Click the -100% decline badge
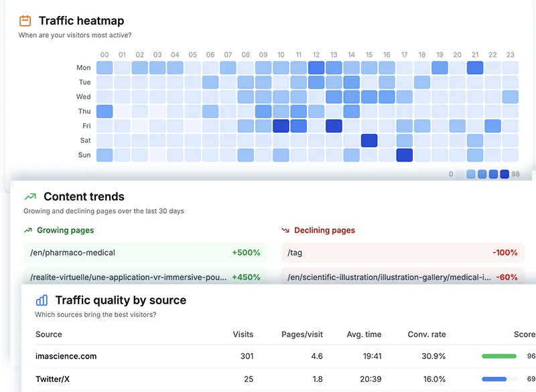This screenshot has width=536, height=392. click(x=507, y=253)
